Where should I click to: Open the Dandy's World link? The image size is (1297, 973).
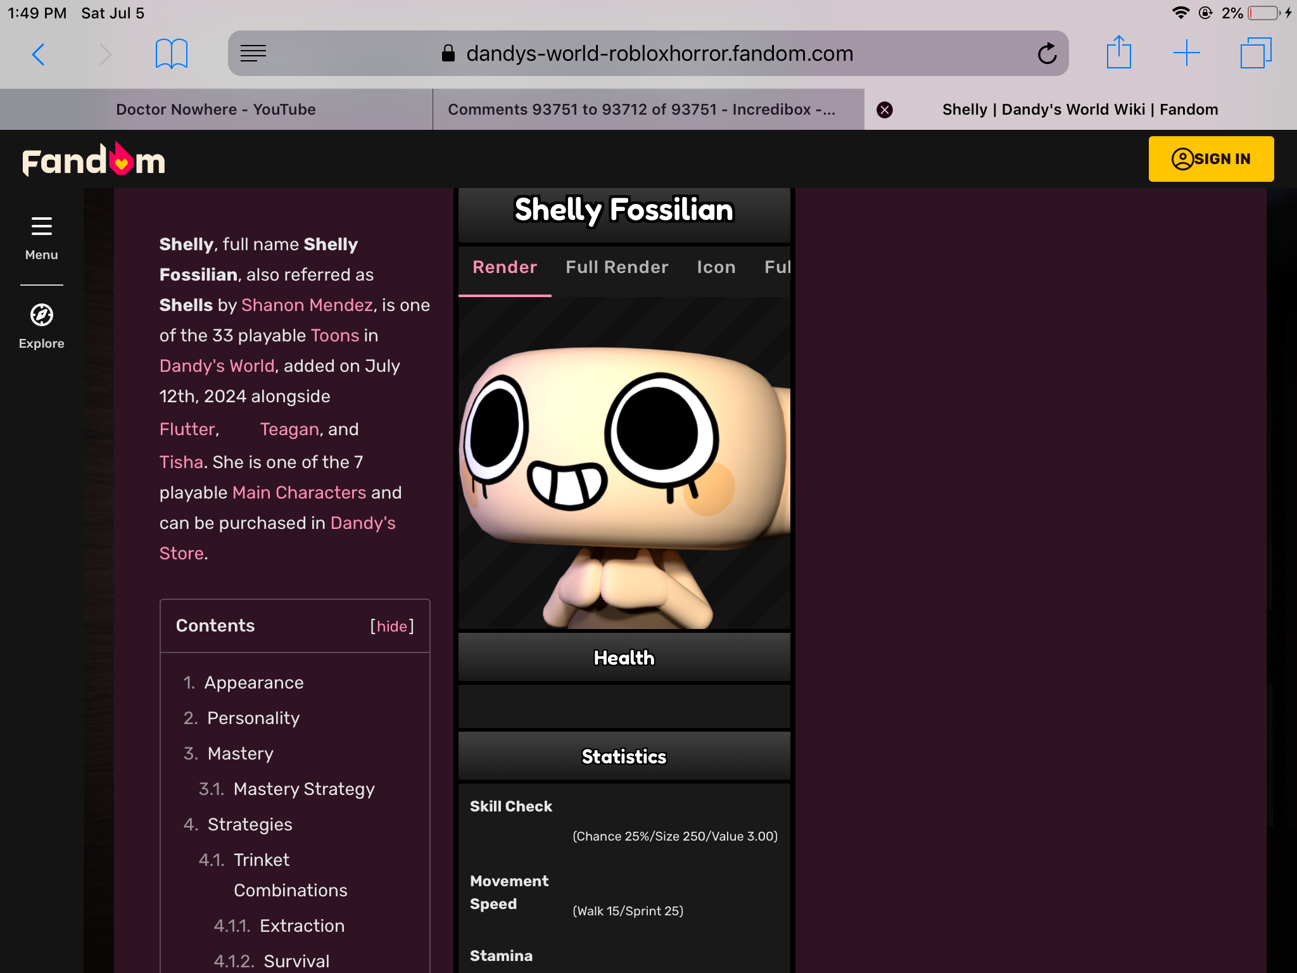pos(217,366)
